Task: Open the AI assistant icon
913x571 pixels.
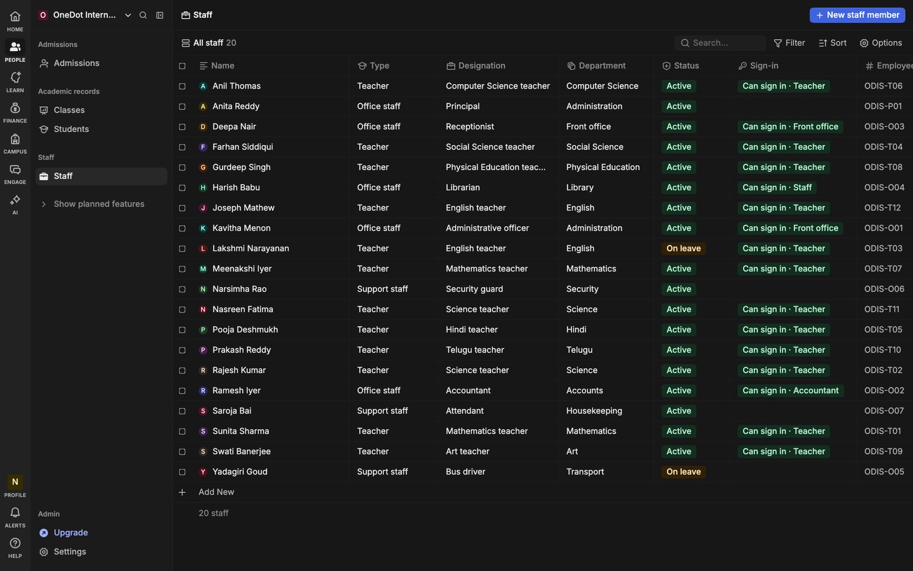Action: tap(15, 204)
